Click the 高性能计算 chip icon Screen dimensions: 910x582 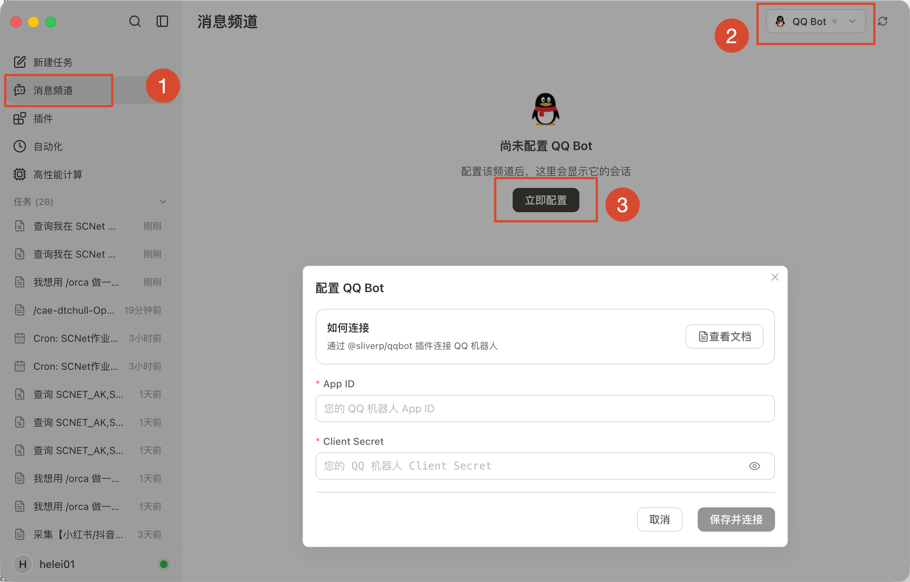click(x=20, y=174)
